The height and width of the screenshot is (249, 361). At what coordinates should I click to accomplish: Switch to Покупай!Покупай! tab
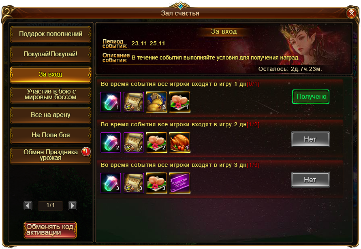click(x=51, y=54)
